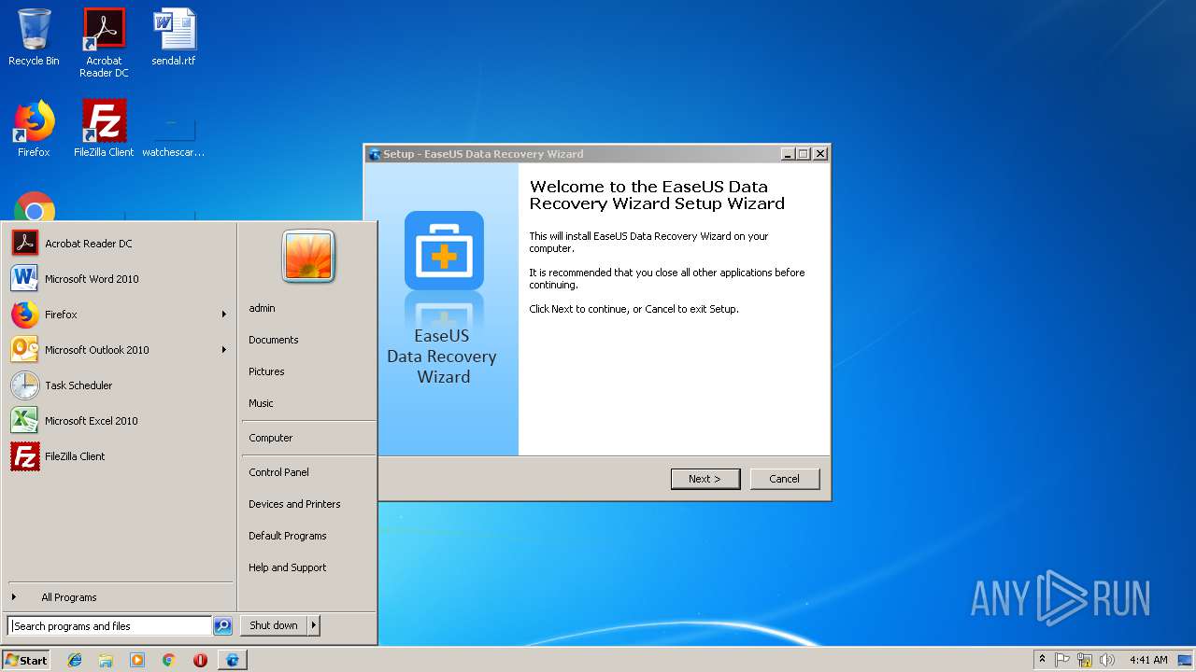The width and height of the screenshot is (1196, 672).
Task: Open Action Center flag icon in tray
Action: click(1062, 660)
